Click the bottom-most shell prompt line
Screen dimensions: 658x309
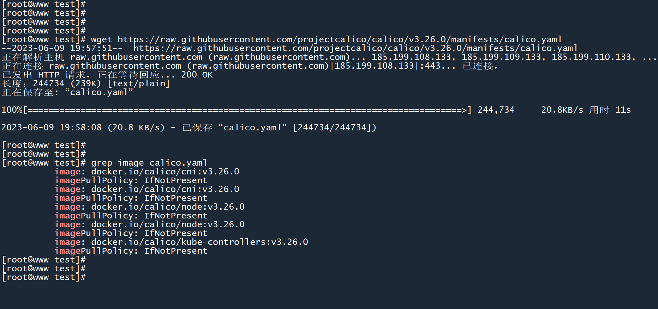click(x=44, y=277)
